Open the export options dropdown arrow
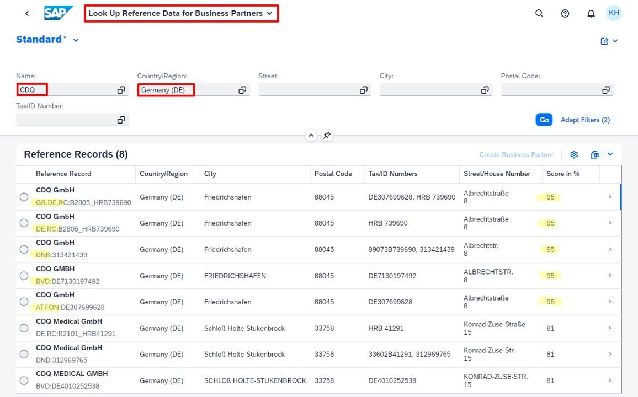Image resolution: width=638 pixels, height=397 pixels. coord(610,154)
